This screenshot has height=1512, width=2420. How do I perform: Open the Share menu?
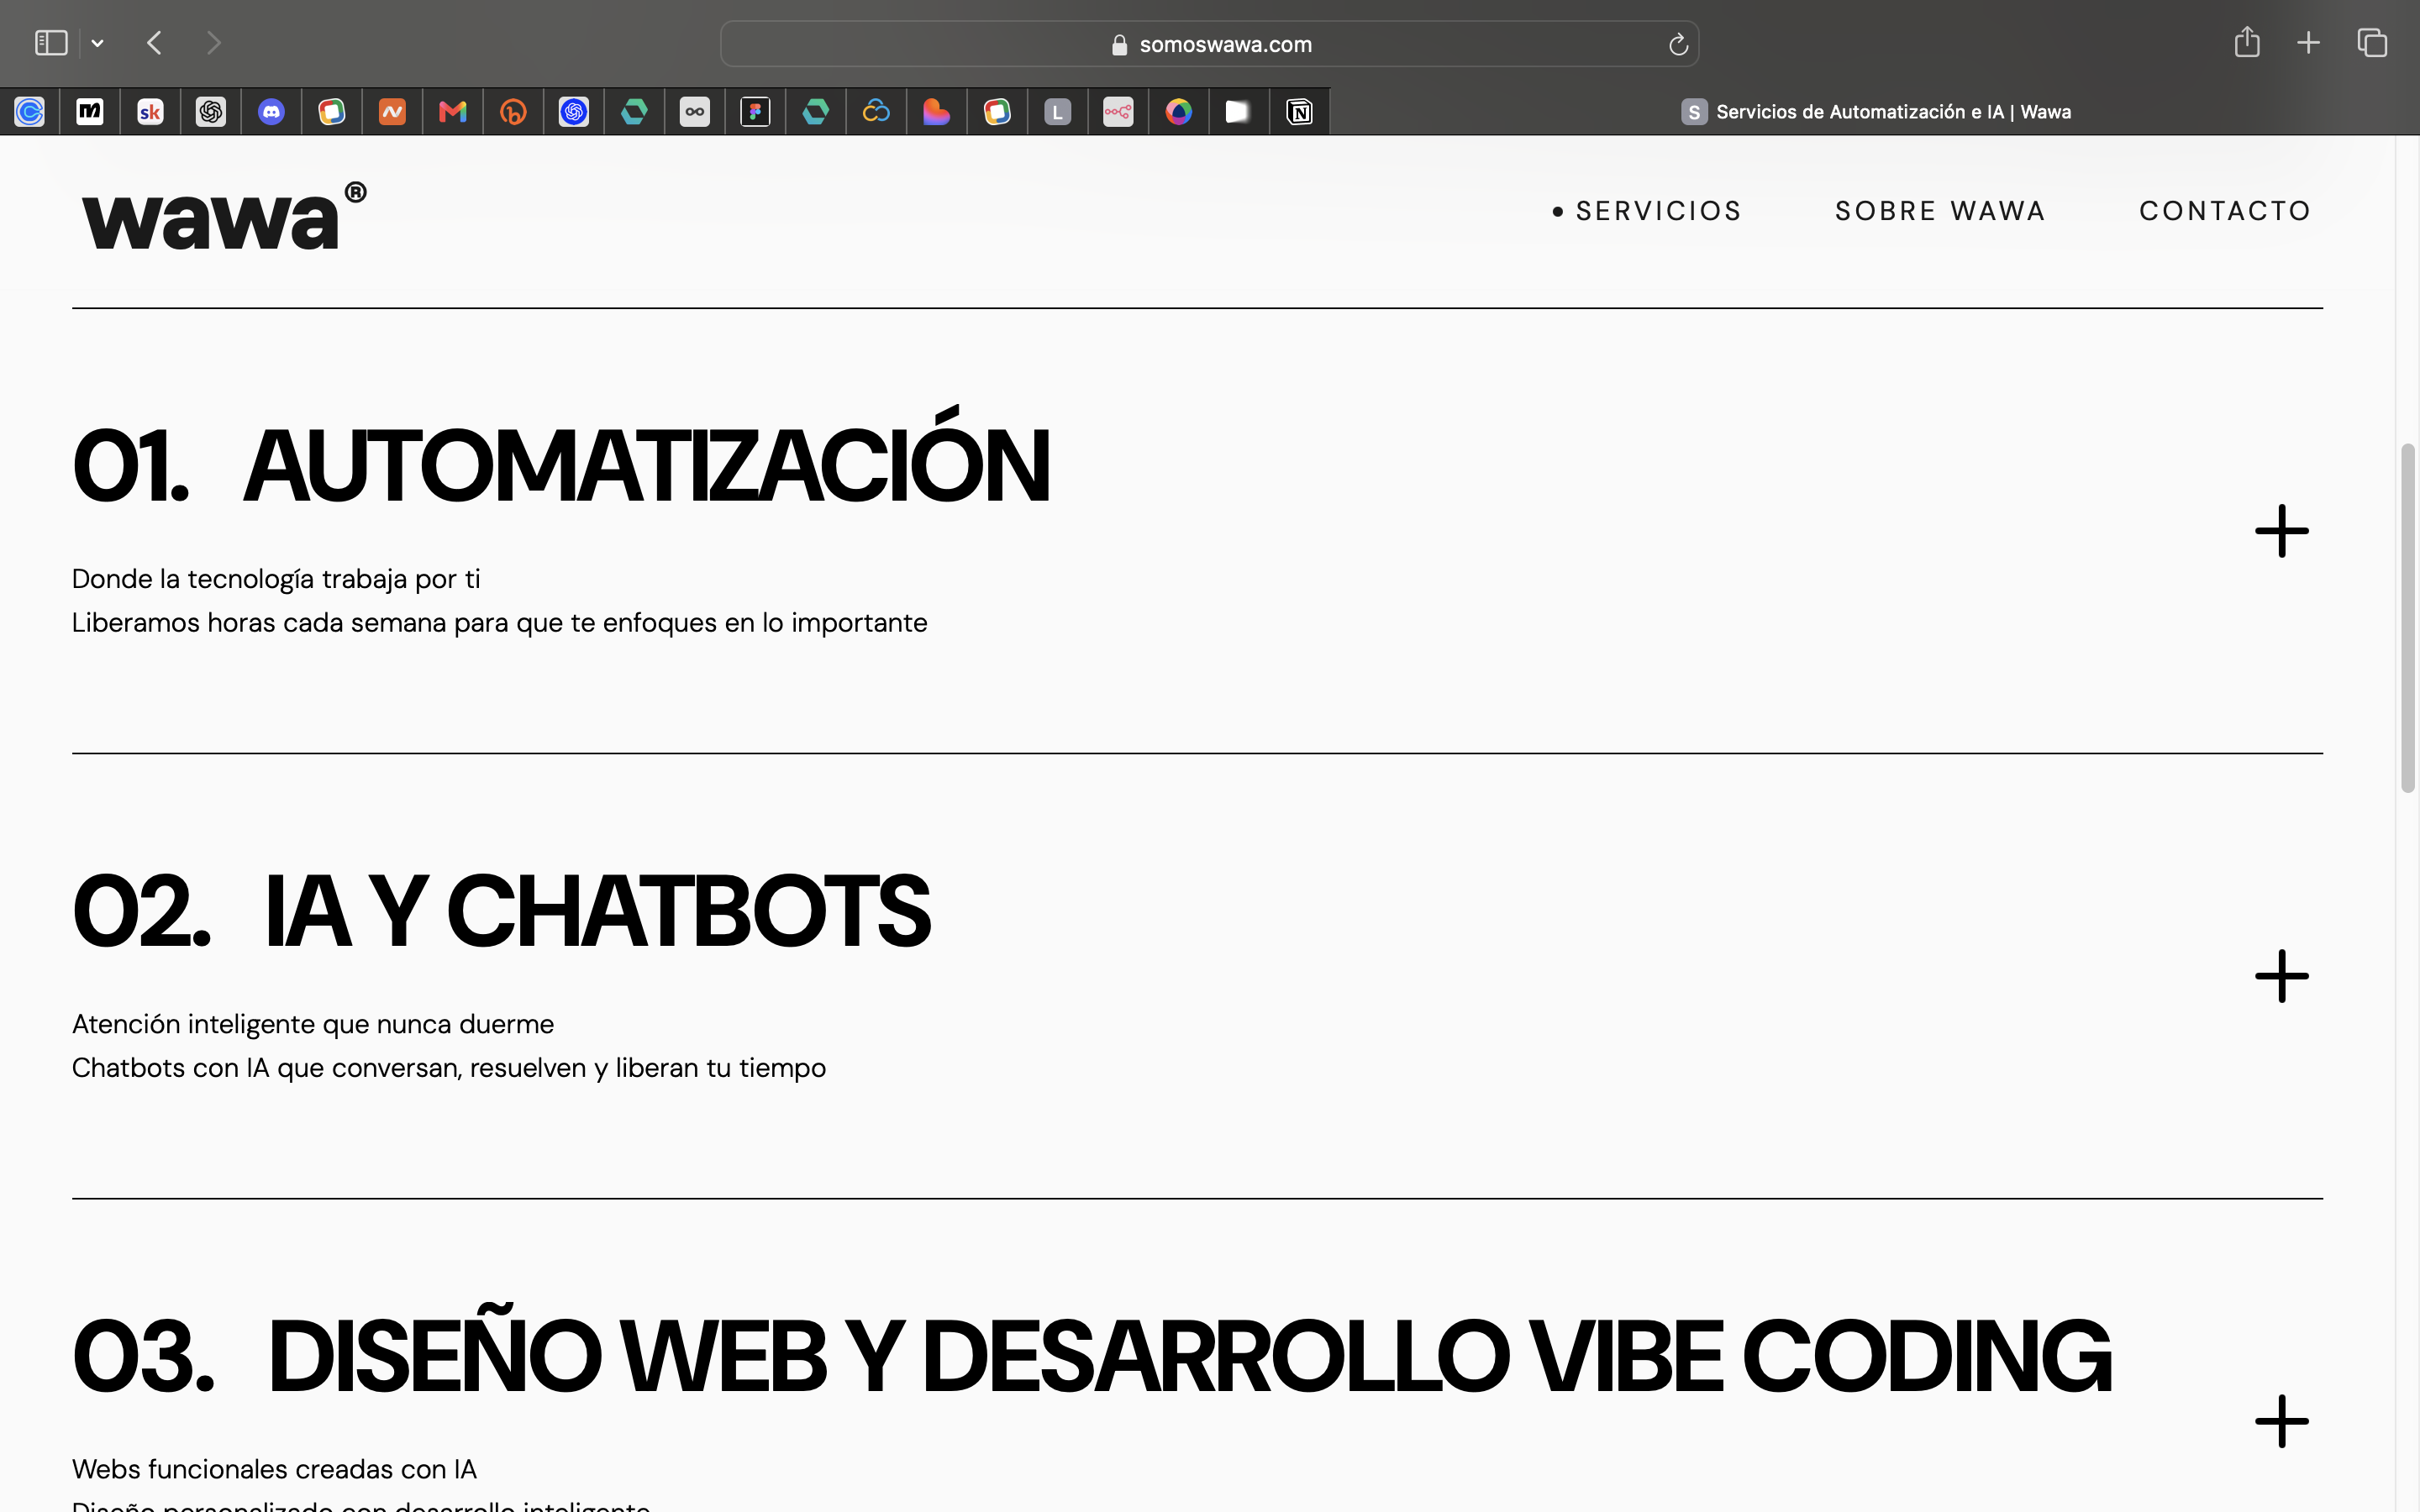coord(2247,42)
